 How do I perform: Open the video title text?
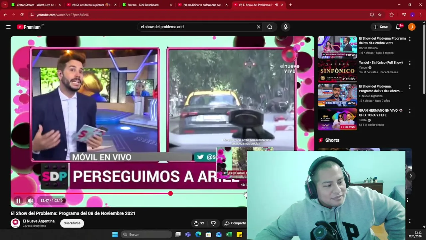73,213
